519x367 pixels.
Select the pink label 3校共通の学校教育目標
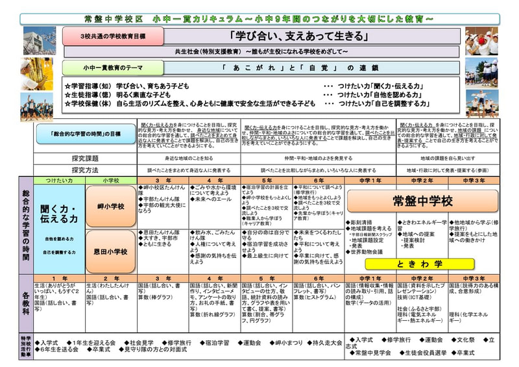click(x=113, y=36)
